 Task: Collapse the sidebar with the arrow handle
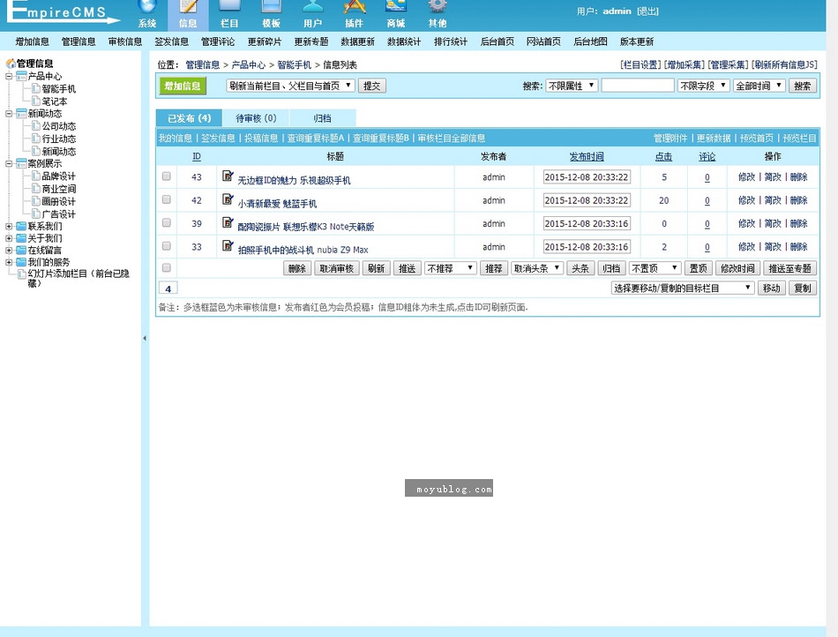pos(145,338)
